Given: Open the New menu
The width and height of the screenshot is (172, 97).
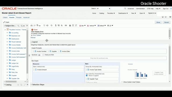Looking at the screenshot, I should tap(134, 13).
